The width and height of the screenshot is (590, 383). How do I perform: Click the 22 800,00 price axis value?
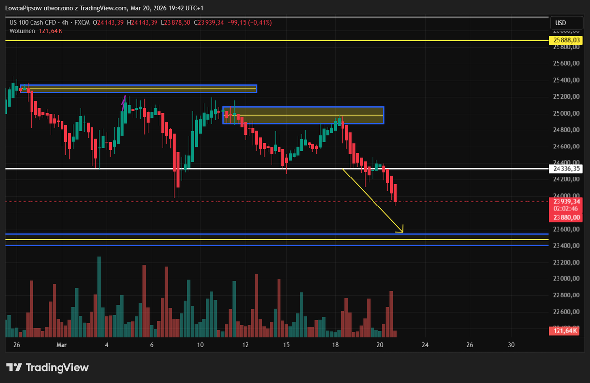click(x=566, y=295)
